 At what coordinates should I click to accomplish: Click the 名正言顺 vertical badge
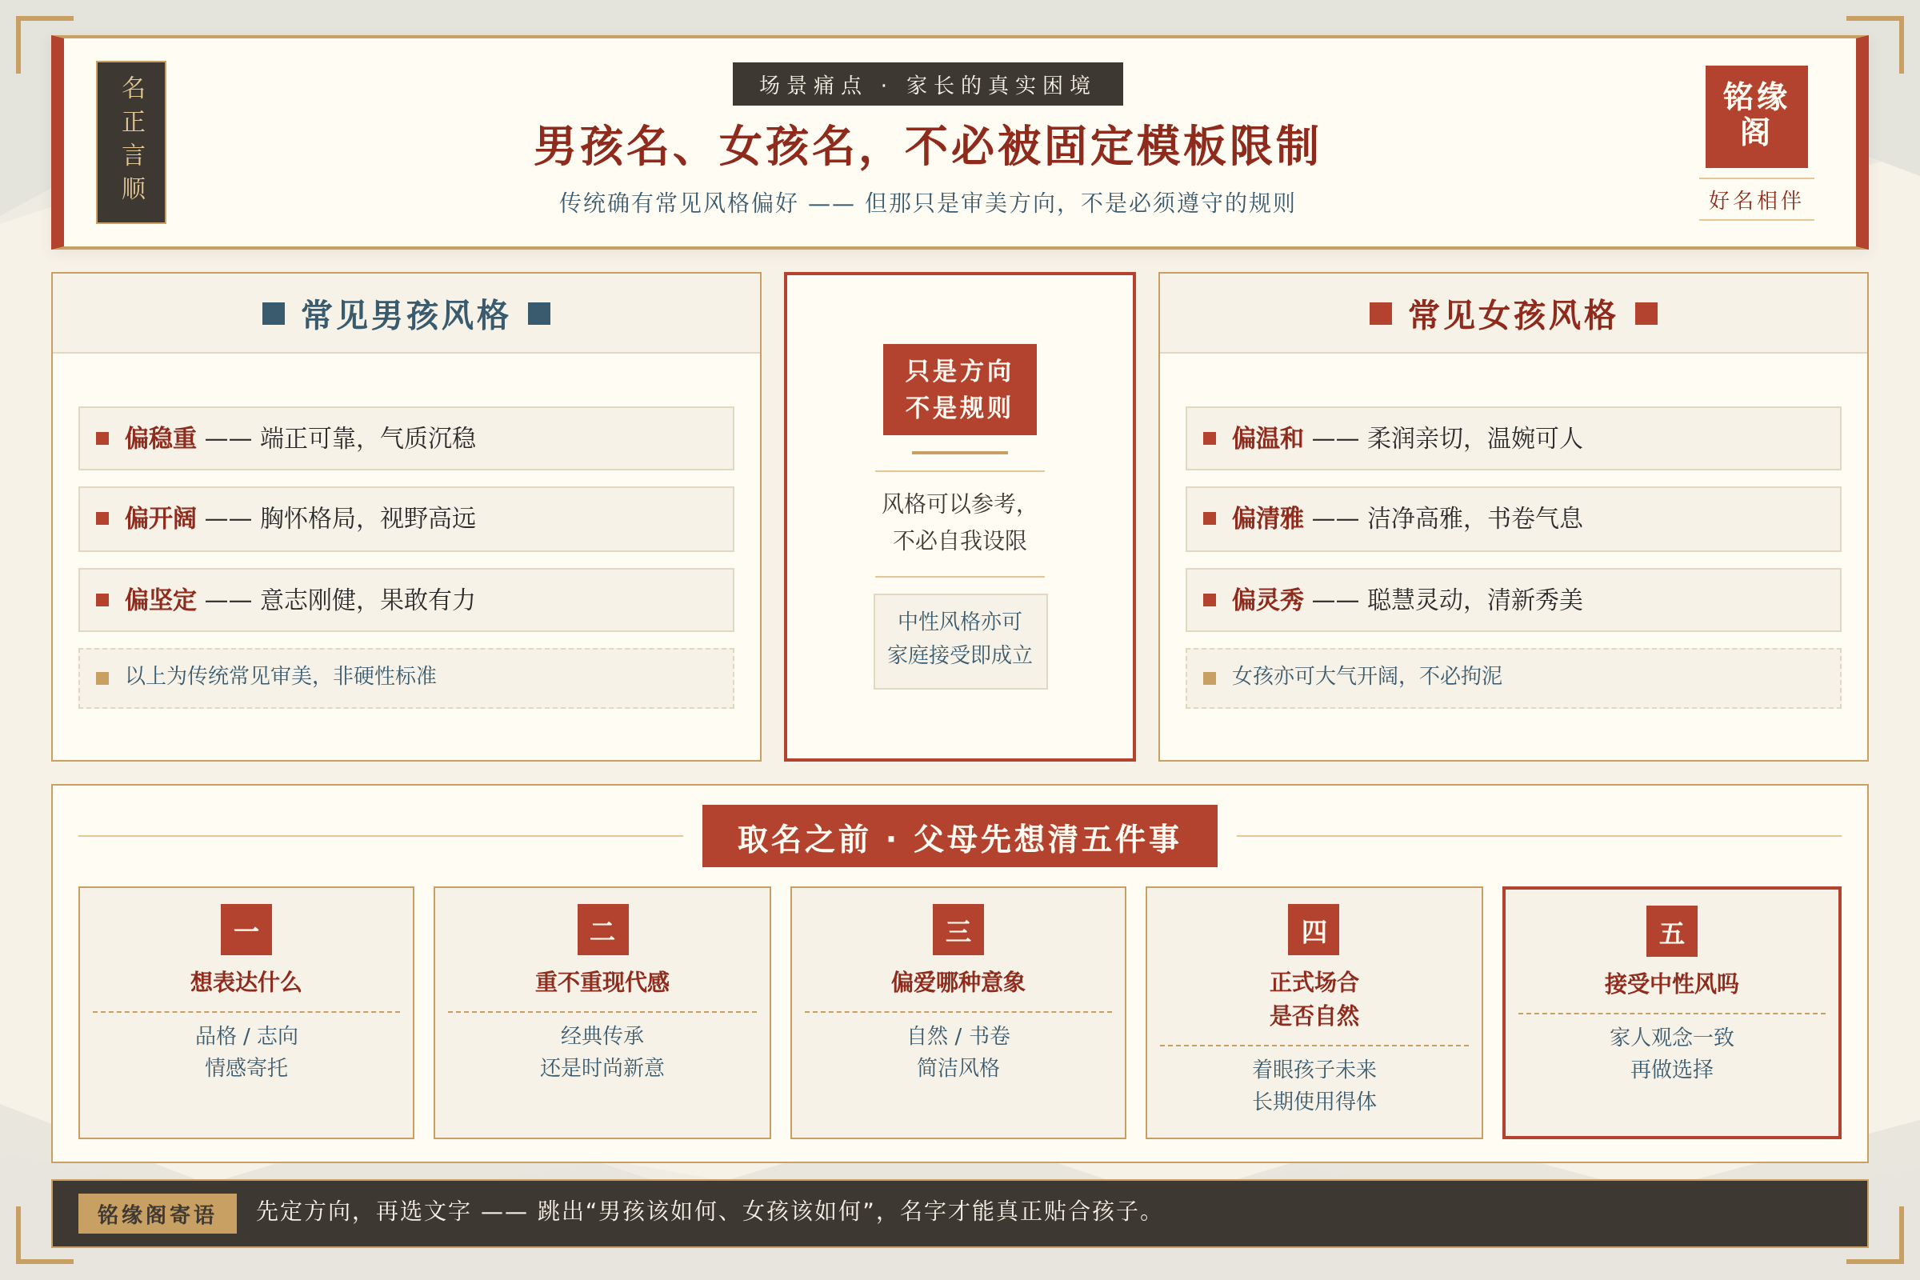[x=131, y=142]
